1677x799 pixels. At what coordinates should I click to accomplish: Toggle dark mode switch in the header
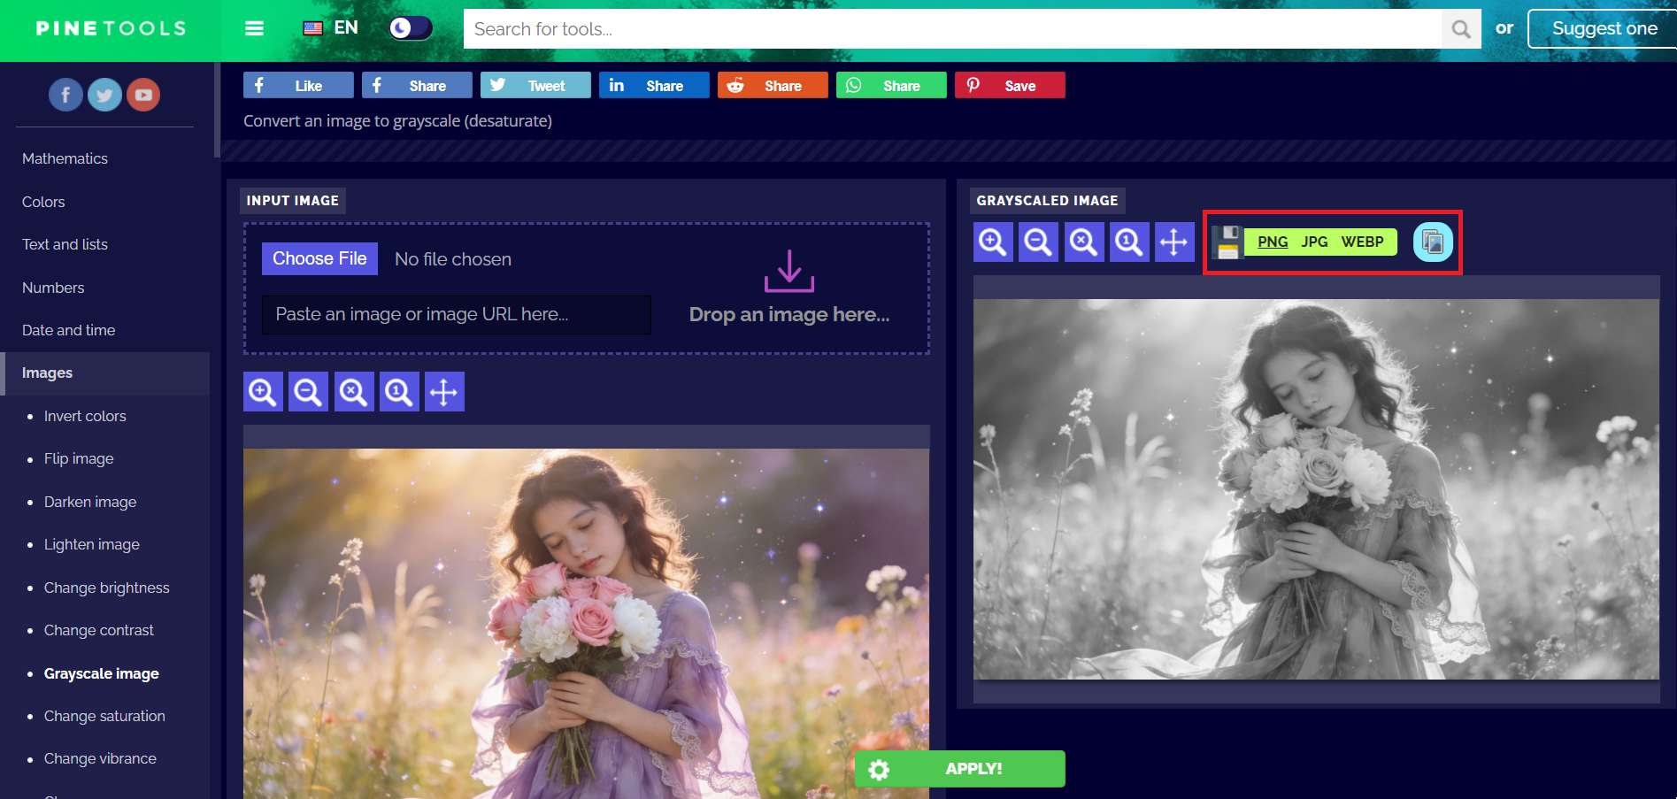(411, 28)
